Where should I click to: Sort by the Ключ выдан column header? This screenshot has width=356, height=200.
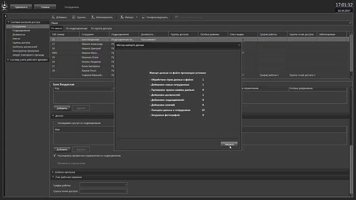243,34
